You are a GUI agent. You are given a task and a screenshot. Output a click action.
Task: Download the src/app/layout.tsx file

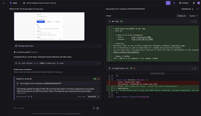tap(192, 68)
